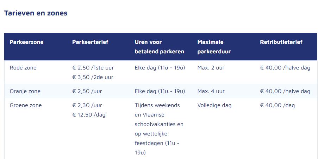Click the 'Tarieven en zones' heading
Viewport: 318px width, 159px height.
pyautogui.click(x=36, y=13)
